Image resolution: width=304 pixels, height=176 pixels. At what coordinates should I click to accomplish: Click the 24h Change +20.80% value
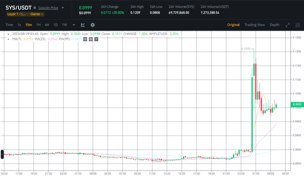tap(118, 12)
